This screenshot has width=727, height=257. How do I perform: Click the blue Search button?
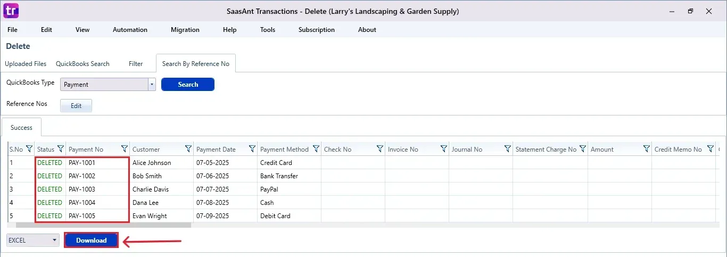coord(188,85)
